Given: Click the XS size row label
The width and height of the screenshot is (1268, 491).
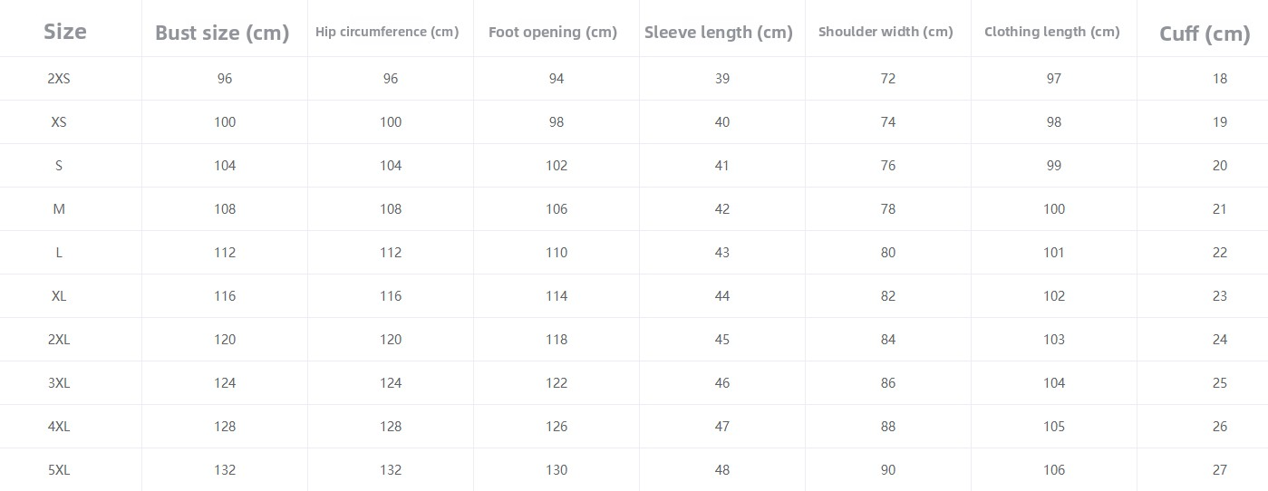Looking at the screenshot, I should coord(59,122).
